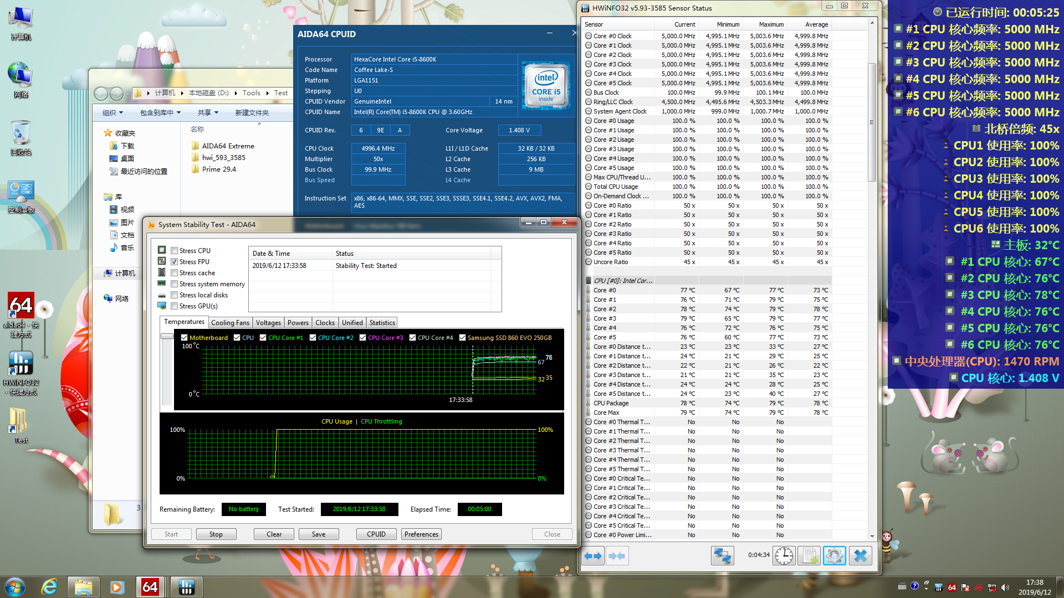Click HWiNFO taskbar icon
This screenshot has height=598, width=1064.
point(186,587)
